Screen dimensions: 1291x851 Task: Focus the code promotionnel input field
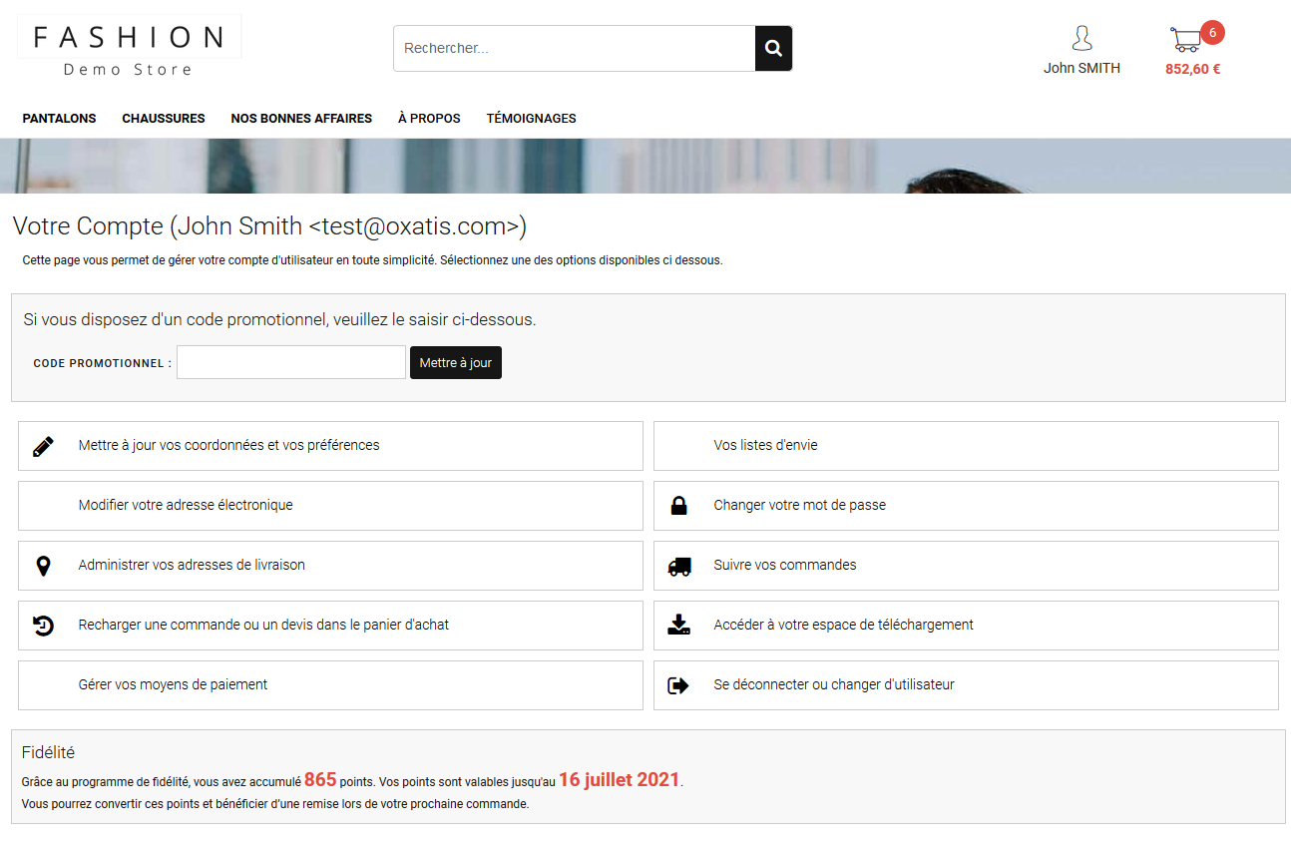click(291, 363)
